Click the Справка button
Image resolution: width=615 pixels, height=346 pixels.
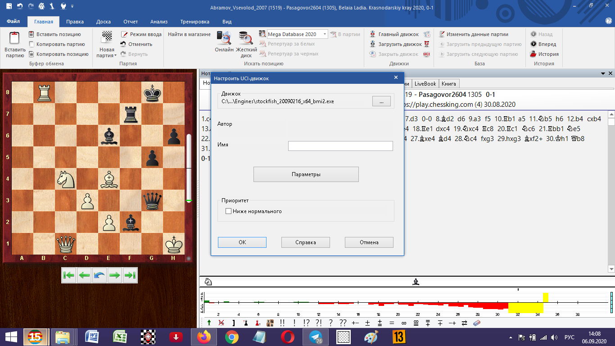(306, 242)
